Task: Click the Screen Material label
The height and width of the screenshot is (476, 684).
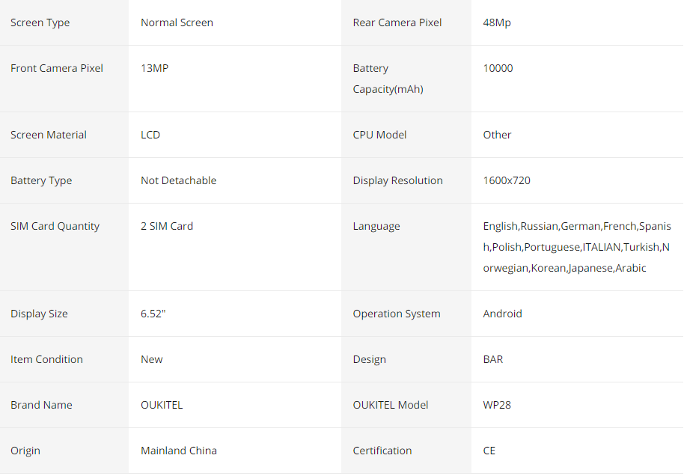Action: pyautogui.click(x=49, y=135)
